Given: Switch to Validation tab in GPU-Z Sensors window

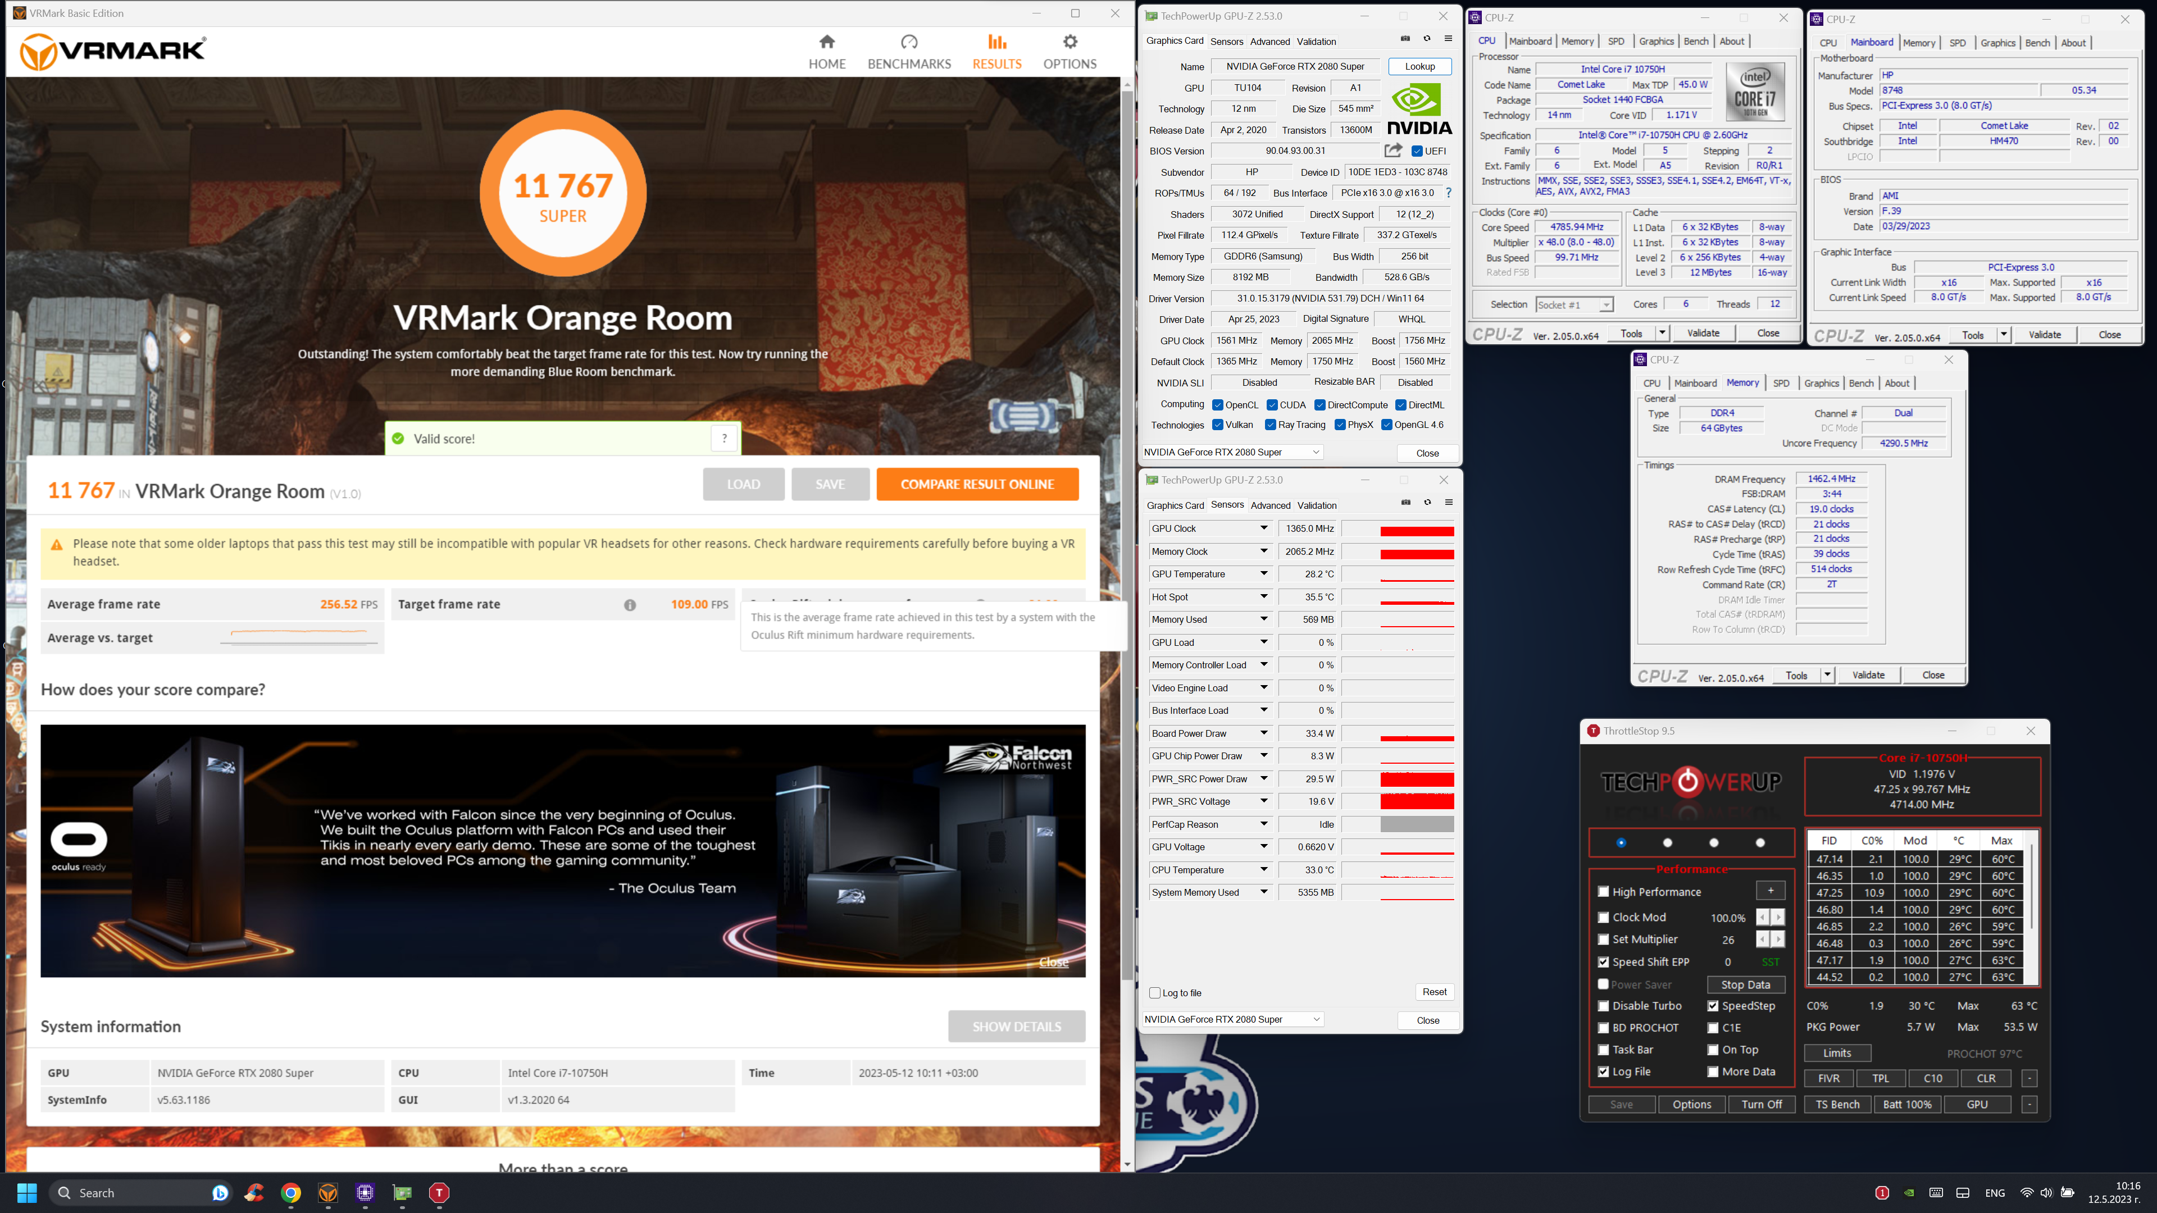Looking at the screenshot, I should (1317, 505).
